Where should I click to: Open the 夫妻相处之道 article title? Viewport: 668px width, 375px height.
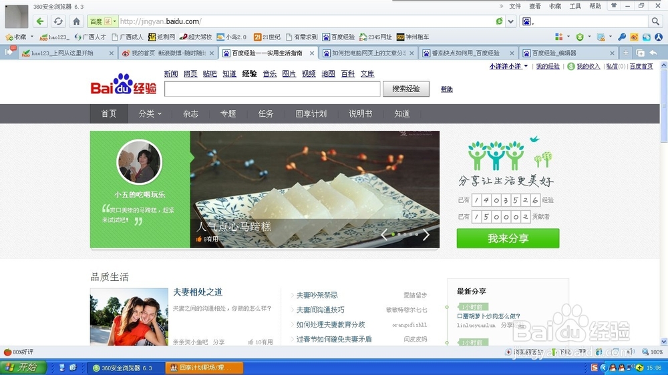[198, 292]
